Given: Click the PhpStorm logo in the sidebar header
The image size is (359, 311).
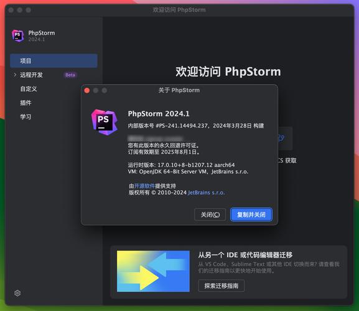Looking at the screenshot, I should 18,36.
